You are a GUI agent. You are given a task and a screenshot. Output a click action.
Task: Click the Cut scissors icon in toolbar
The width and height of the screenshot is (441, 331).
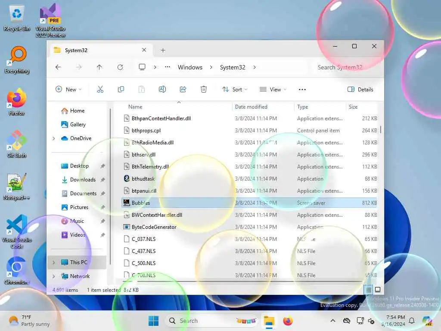pos(100,90)
